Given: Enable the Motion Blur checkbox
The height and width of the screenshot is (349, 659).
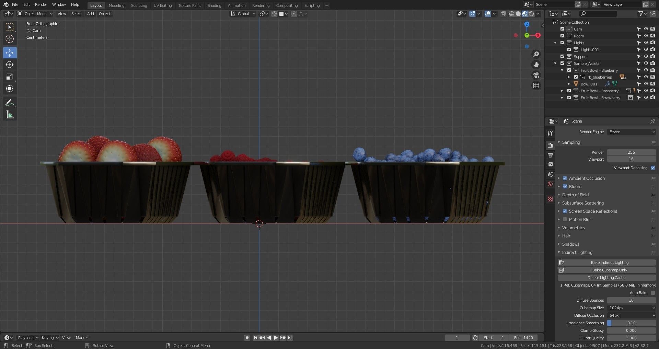Looking at the screenshot, I should pyautogui.click(x=565, y=219).
